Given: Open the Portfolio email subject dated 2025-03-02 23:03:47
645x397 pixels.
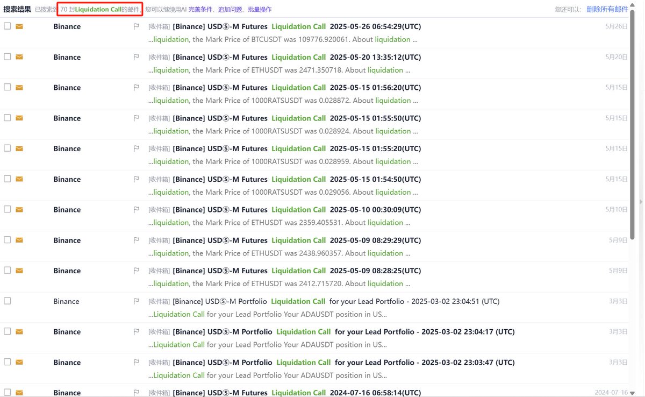Looking at the screenshot, I should point(343,363).
